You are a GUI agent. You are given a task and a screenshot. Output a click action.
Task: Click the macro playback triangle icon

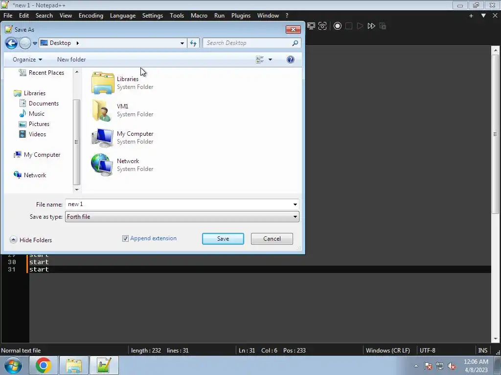point(360,26)
